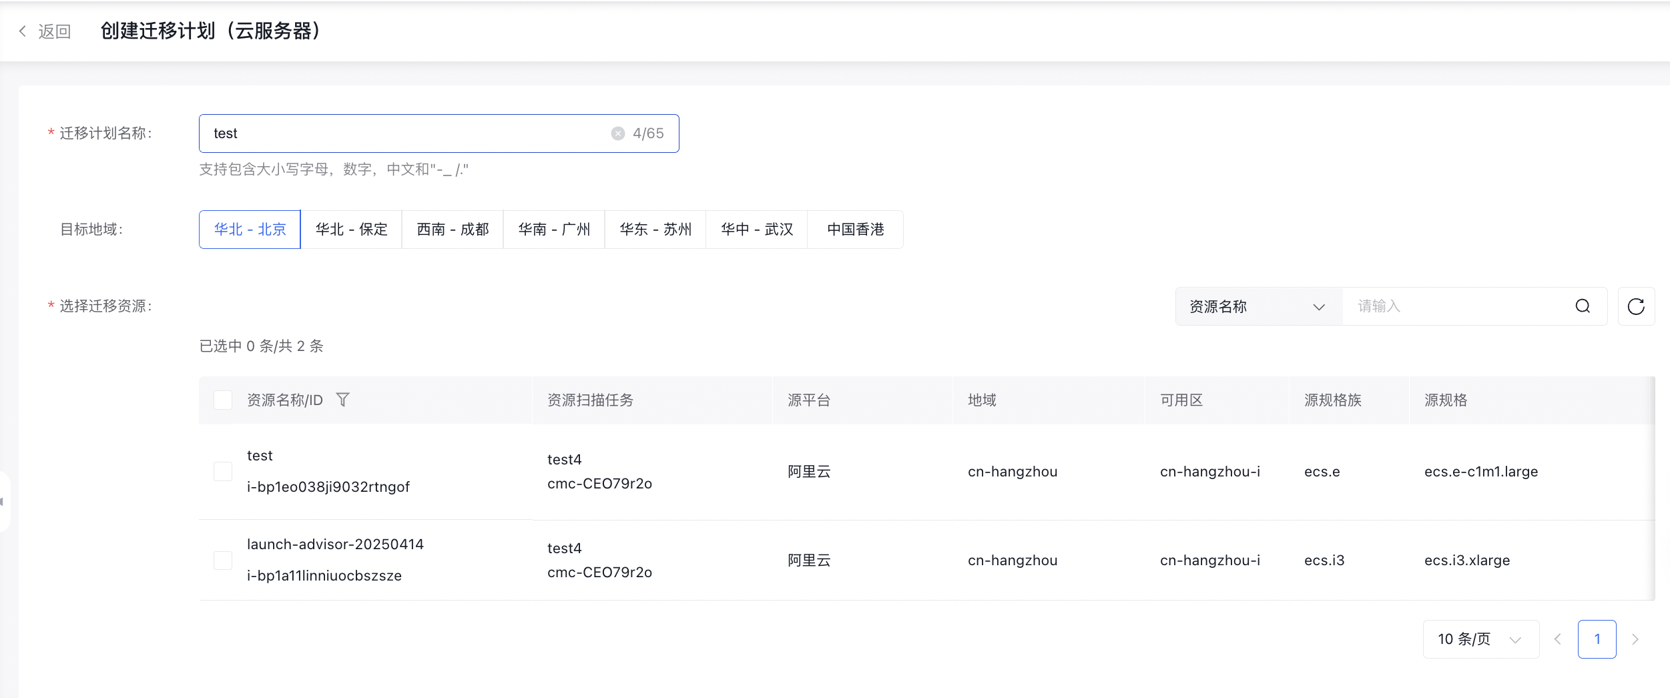
Task: Click spec ecs.i3.xlarge
Action: [1467, 560]
